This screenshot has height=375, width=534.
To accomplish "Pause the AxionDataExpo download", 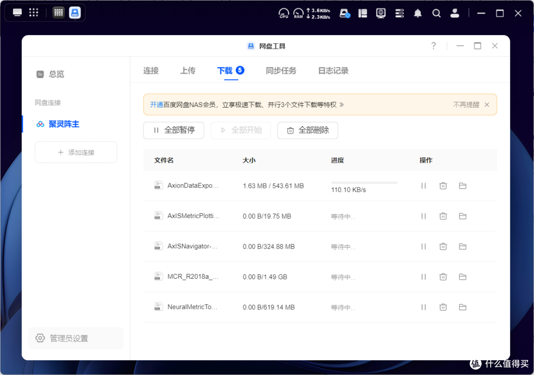I will click(x=423, y=186).
